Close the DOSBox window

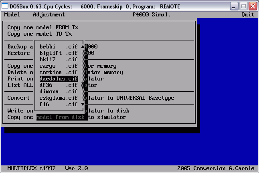tap(253, 6)
